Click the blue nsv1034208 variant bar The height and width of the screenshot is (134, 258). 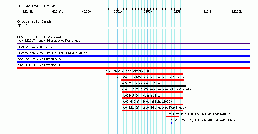(133, 50)
